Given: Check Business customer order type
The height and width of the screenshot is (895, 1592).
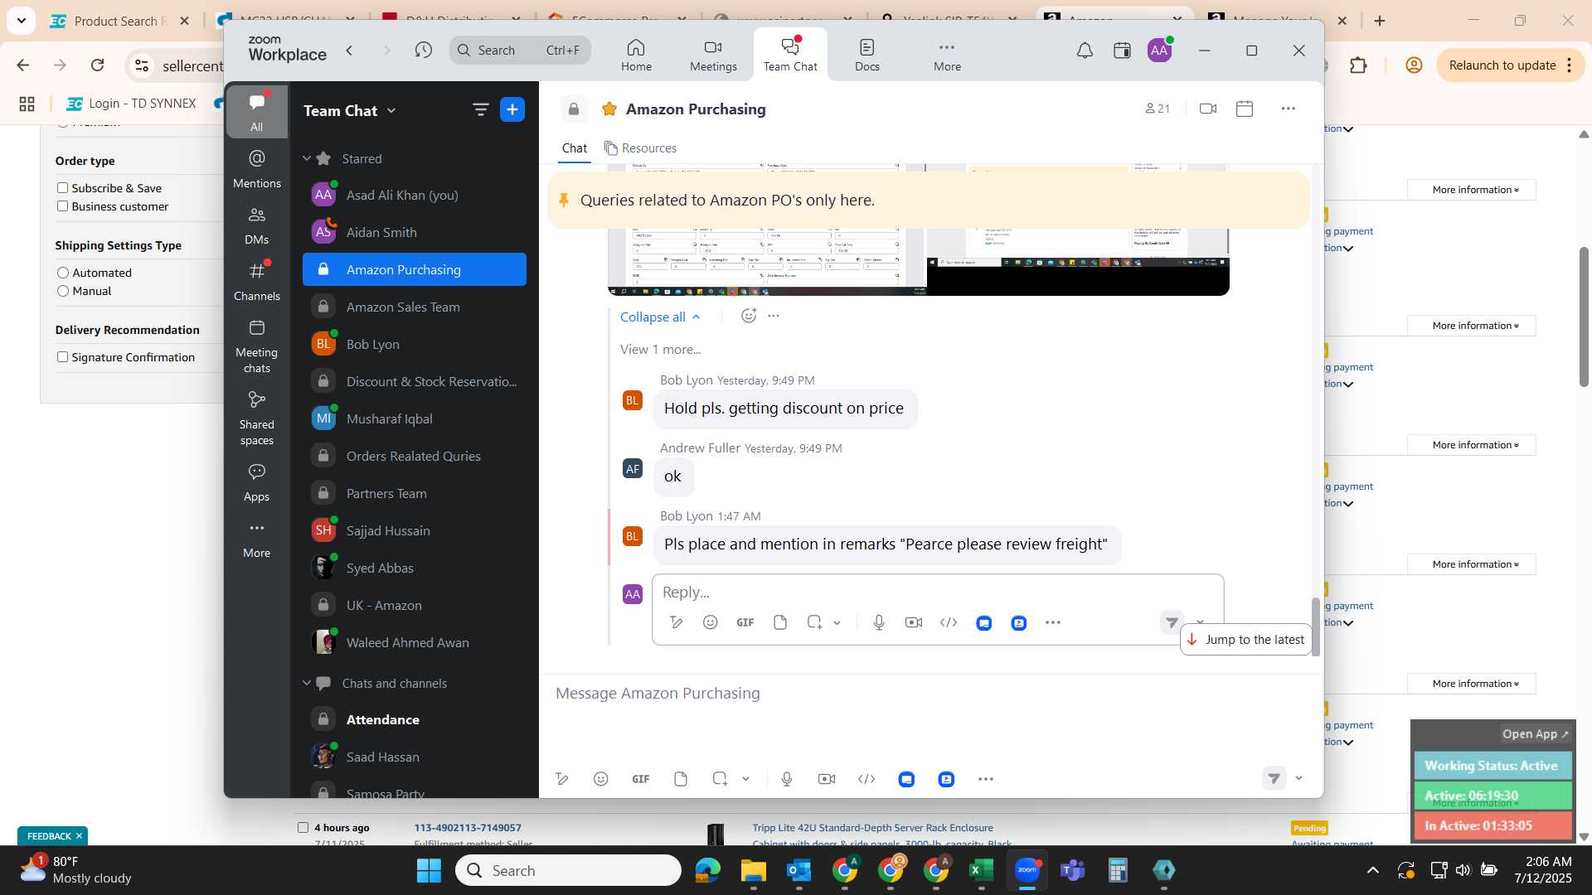Looking at the screenshot, I should 62,206.
